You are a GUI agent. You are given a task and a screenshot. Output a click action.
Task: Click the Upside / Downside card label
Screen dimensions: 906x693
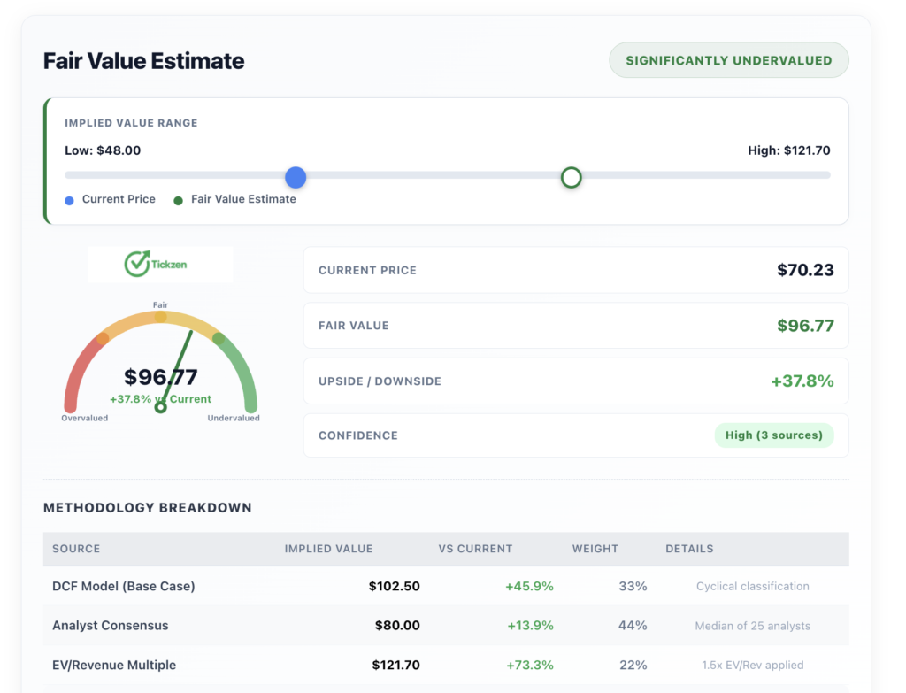pyautogui.click(x=380, y=381)
